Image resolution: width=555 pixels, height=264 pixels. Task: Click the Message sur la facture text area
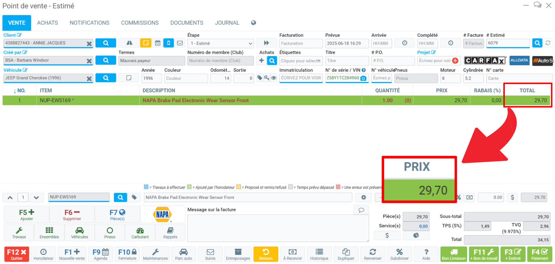click(278, 228)
